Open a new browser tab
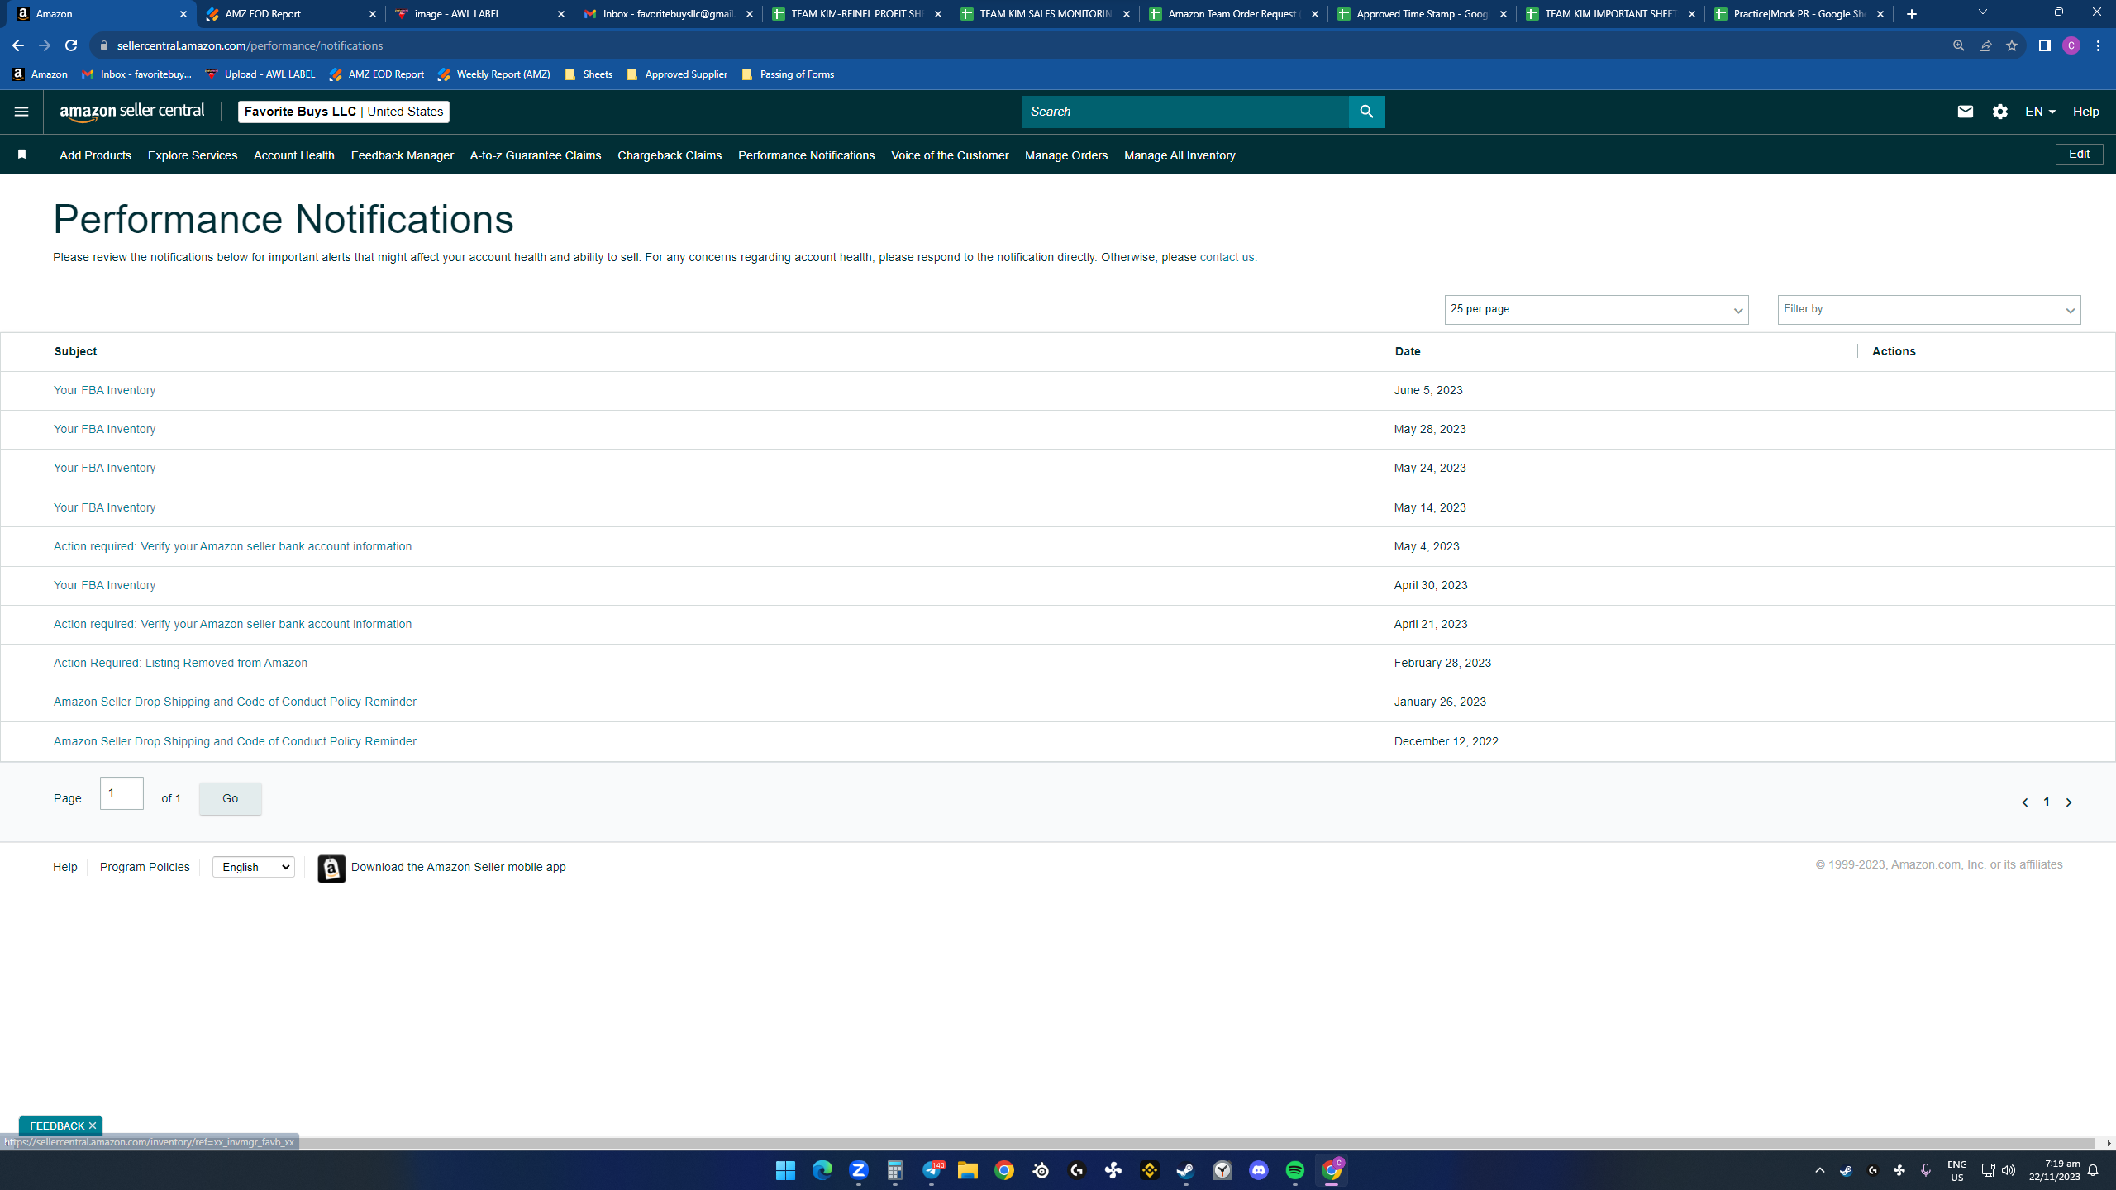 (x=1912, y=14)
